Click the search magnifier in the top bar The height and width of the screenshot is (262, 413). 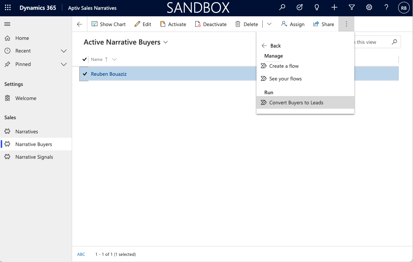[282, 7]
